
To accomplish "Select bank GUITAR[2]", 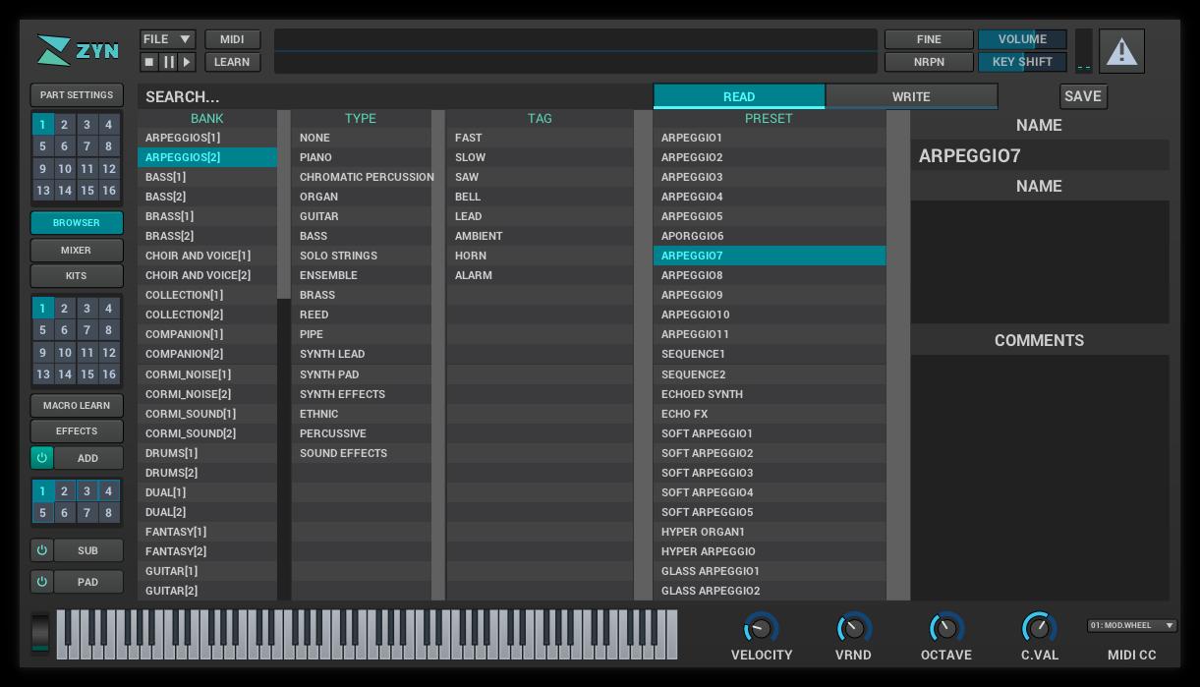I will (207, 591).
